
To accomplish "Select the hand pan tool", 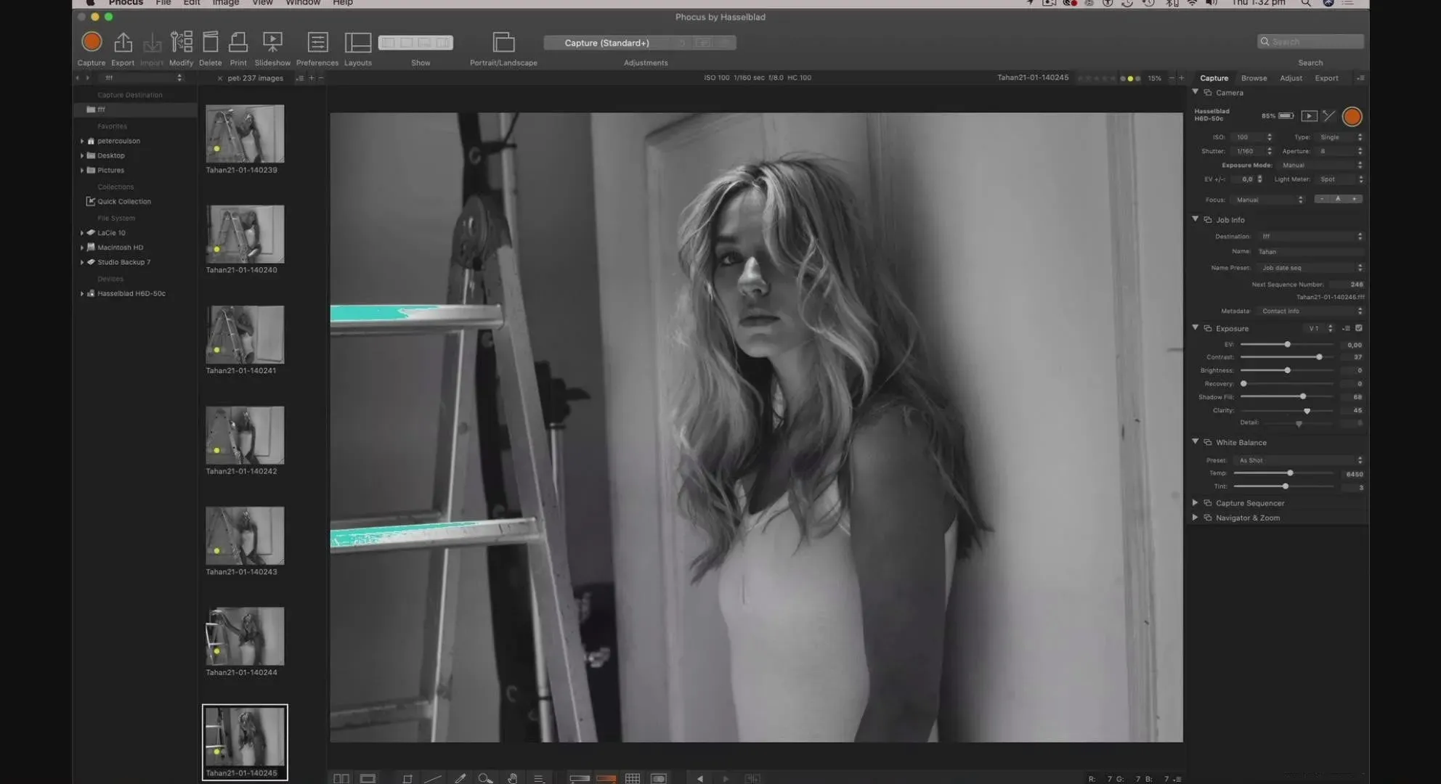I will point(513,778).
